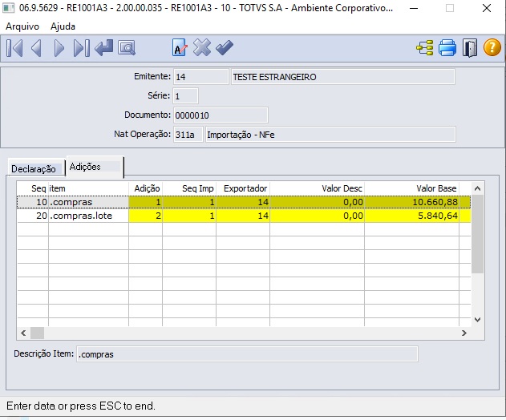Click the horizontal scrollbar thumb
Image resolution: width=506 pixels, height=420 pixels.
[37, 333]
